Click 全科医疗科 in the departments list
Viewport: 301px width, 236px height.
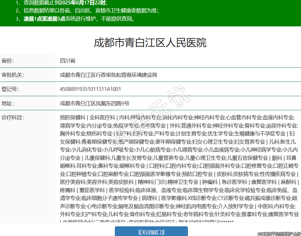click(x=102, y=118)
